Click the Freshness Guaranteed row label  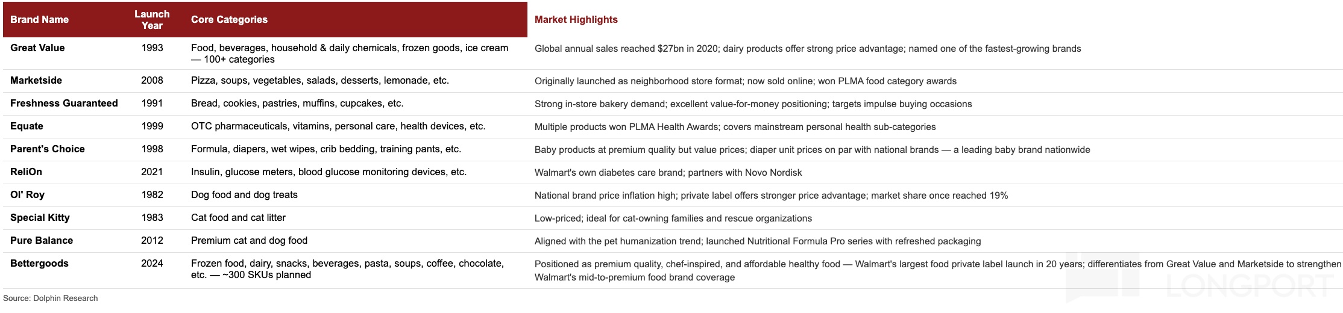point(64,103)
